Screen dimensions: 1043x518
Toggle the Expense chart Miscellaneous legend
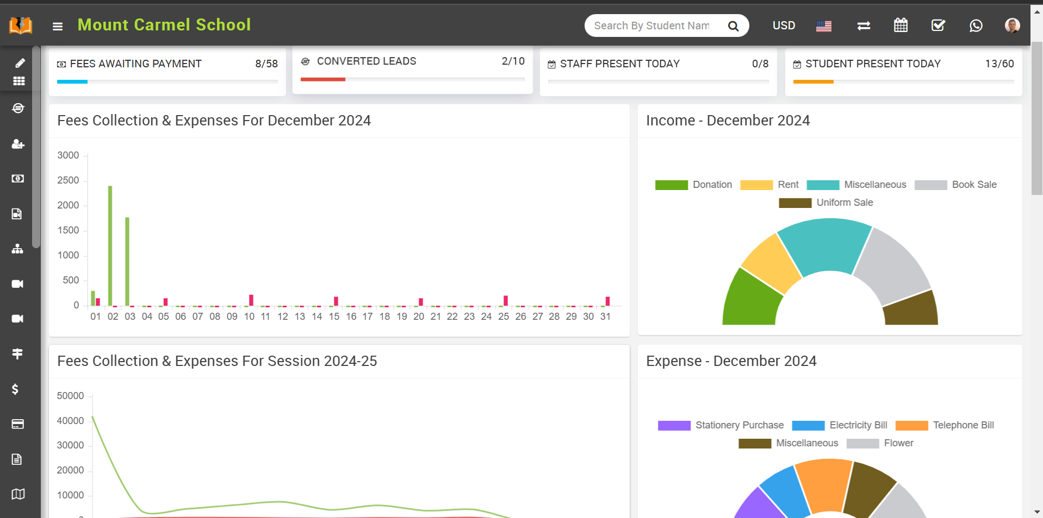pyautogui.click(x=789, y=443)
